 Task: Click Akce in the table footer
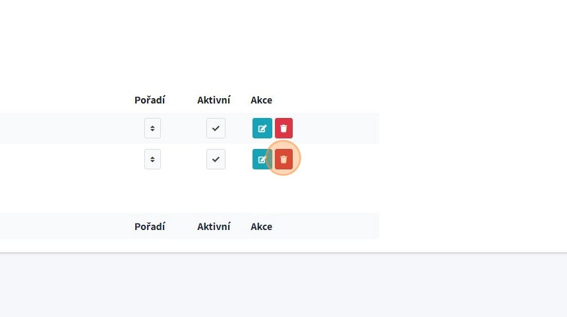(261, 226)
